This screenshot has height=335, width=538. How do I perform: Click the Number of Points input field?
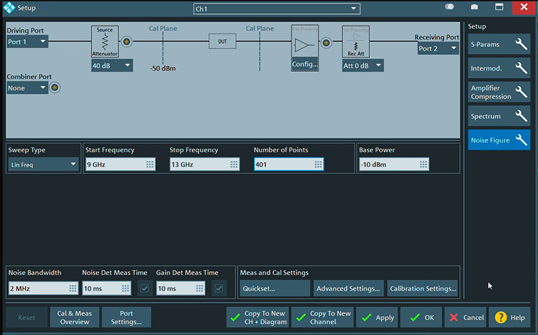point(282,164)
